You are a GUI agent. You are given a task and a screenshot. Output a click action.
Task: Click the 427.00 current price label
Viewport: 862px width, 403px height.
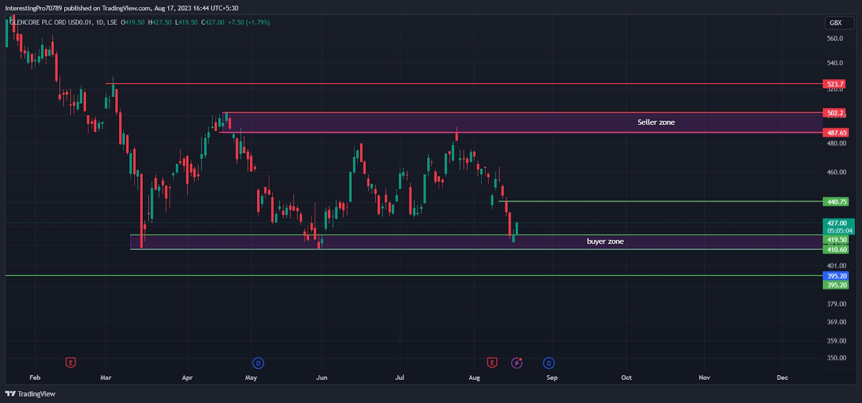838,226
